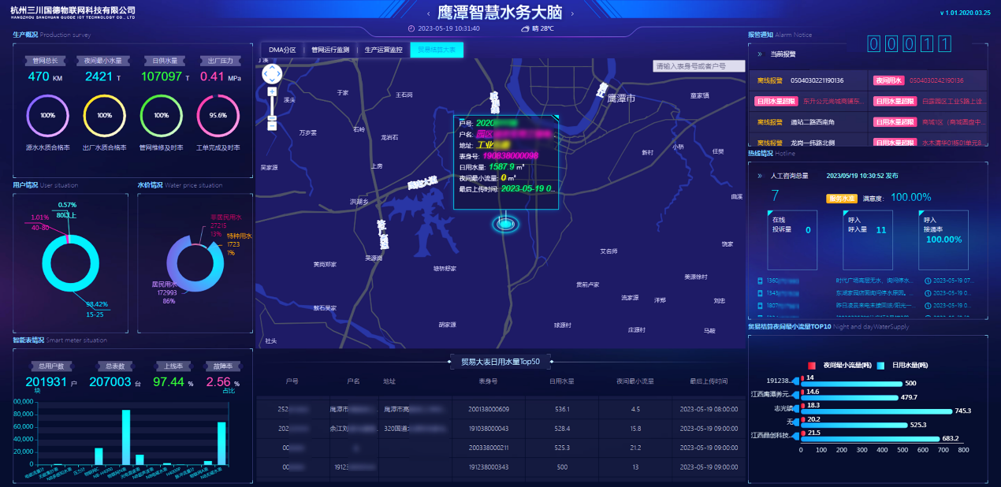The image size is (1001, 487).
Task: Click the clock icon beside the date
Action: click(411, 28)
